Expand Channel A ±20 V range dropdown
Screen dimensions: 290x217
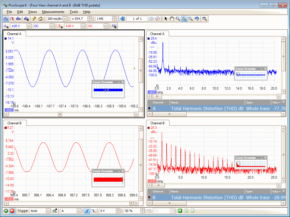click(28, 26)
